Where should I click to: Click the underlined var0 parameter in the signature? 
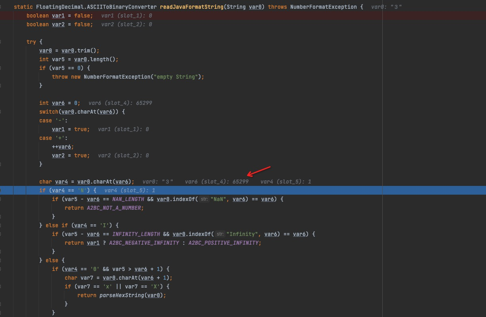pos(256,6)
